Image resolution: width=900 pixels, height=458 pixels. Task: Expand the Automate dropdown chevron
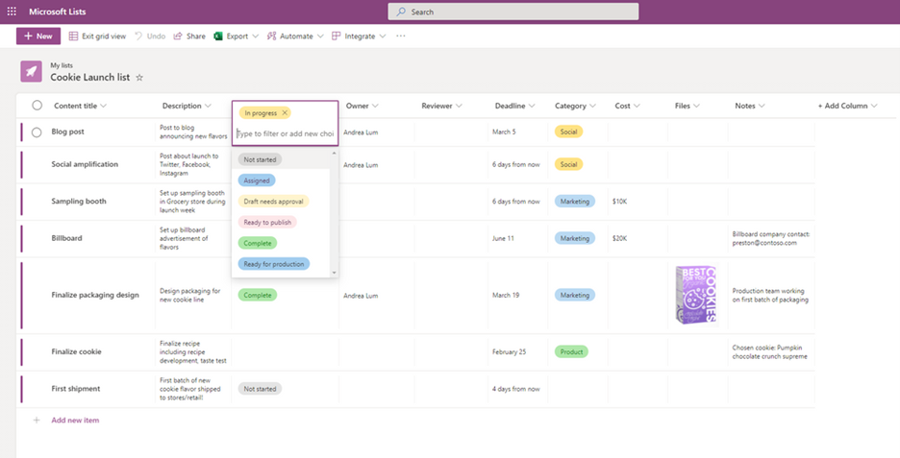320,36
